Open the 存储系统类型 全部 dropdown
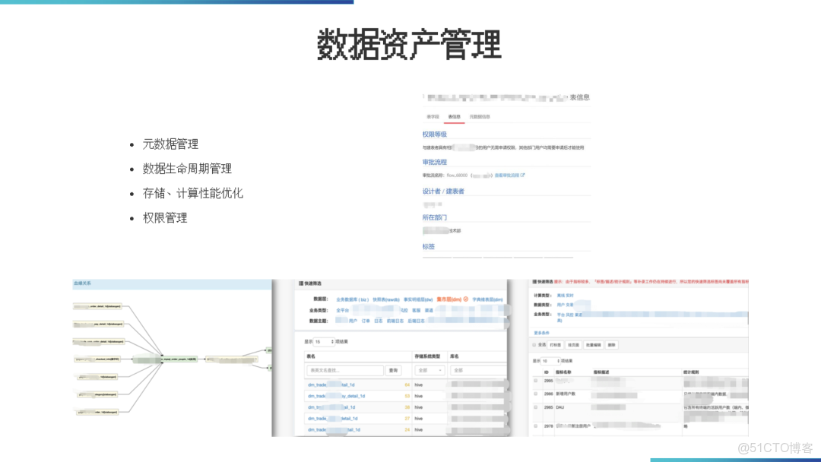Screen dimensions: 821x462 [430, 370]
